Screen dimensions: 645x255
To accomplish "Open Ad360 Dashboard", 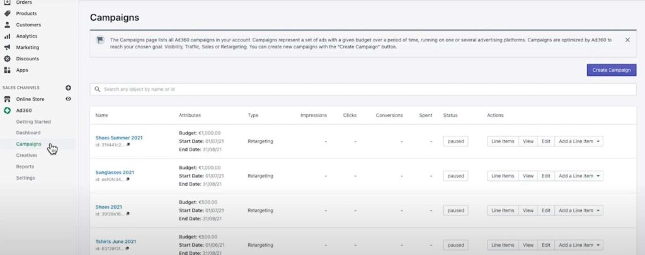I will [x=28, y=133].
